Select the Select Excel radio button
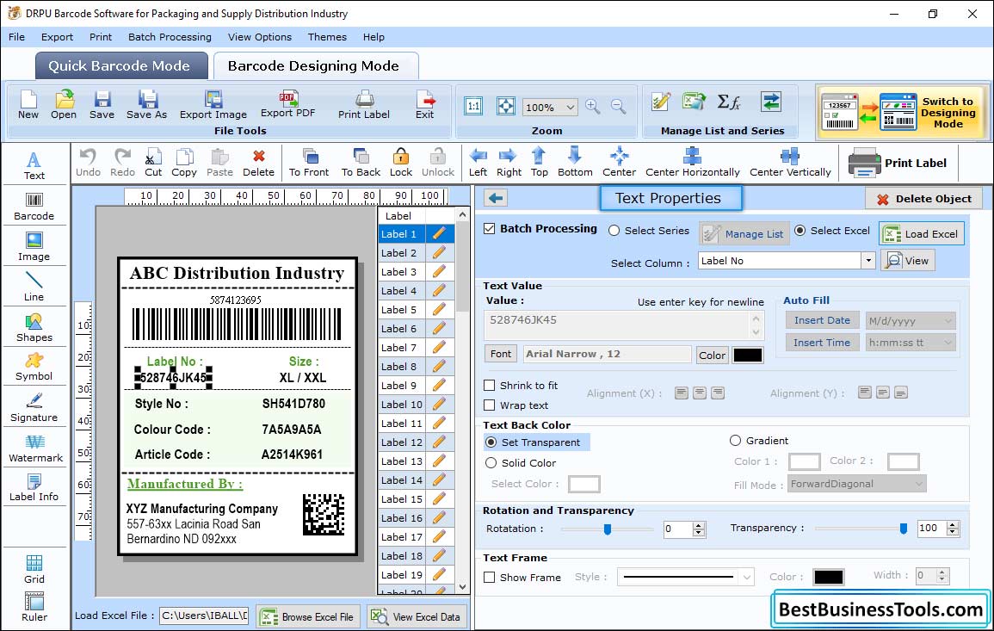This screenshot has width=994, height=631. coord(800,231)
